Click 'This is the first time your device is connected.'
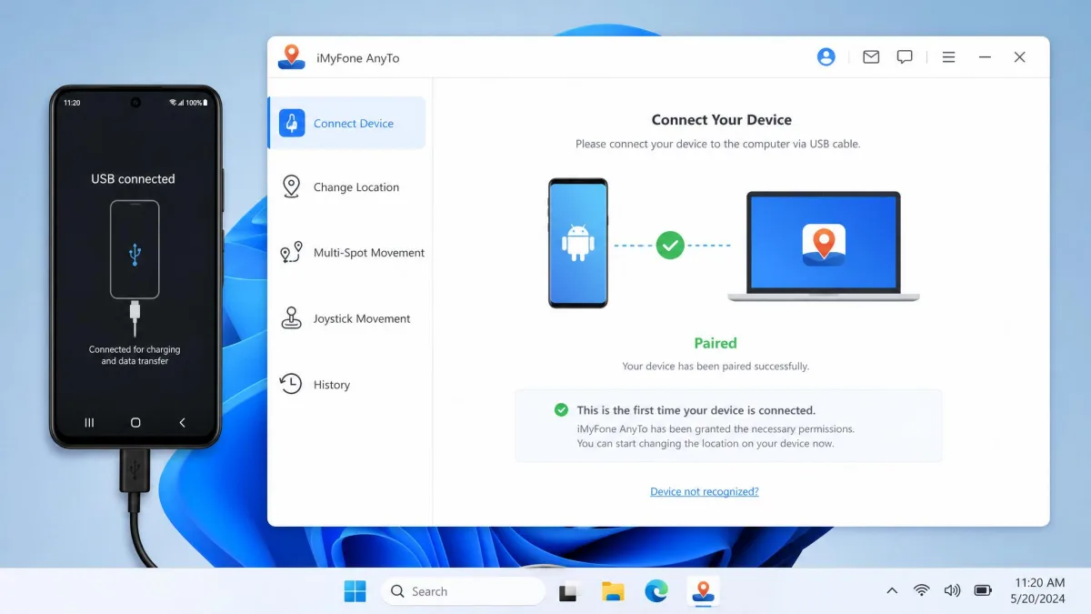This screenshot has width=1091, height=614. (x=696, y=410)
